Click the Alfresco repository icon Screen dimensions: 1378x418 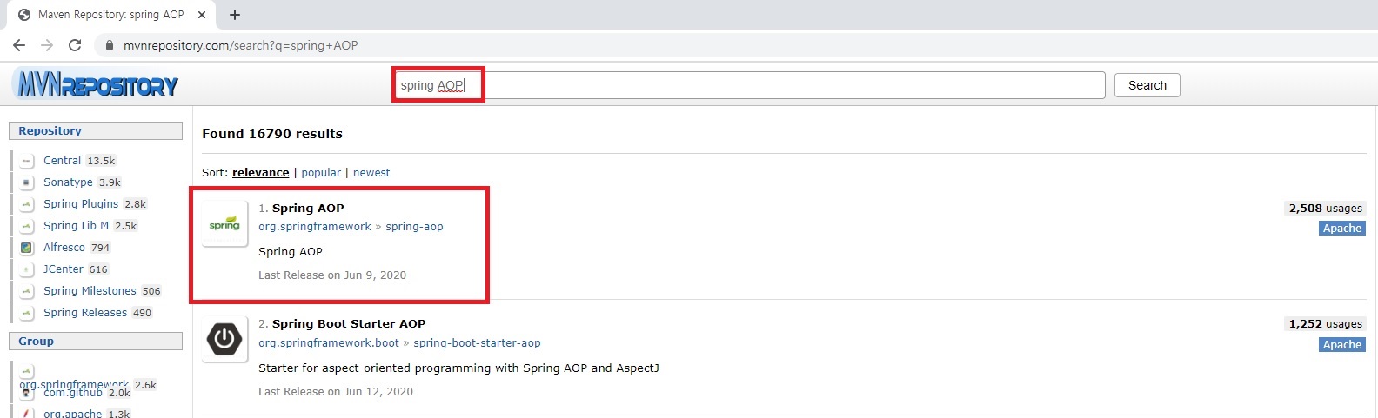pyautogui.click(x=27, y=248)
